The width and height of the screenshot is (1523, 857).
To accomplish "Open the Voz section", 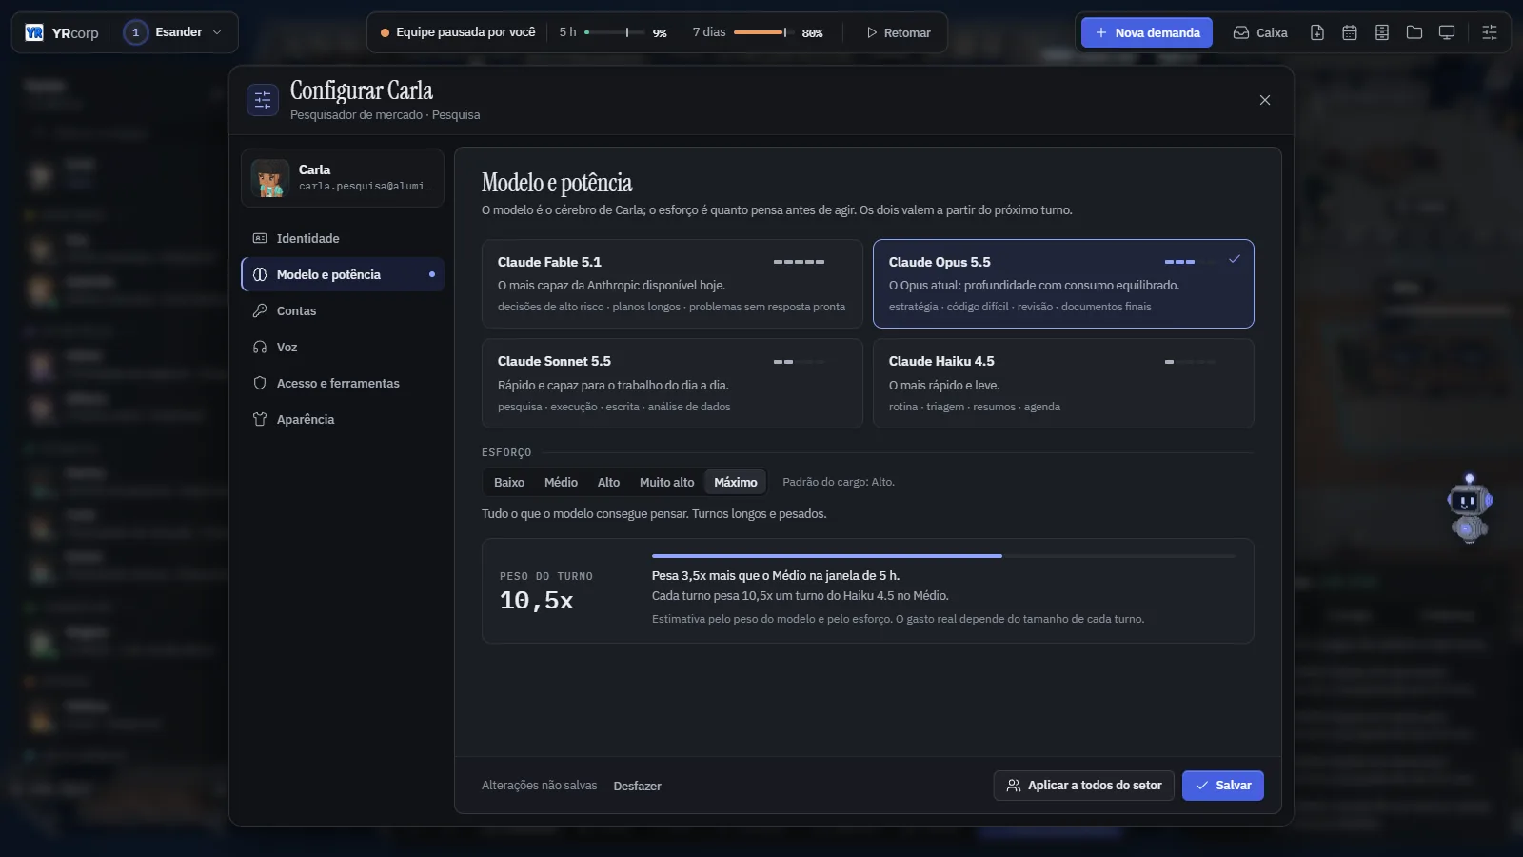I will 343,347.
